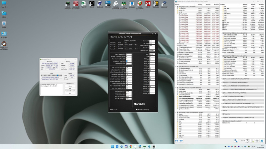Image resolution: width=266 pixels, height=149 pixels.
Task: Click HWiNFO shrink-columns arrows button
Action: pyautogui.click(x=181, y=141)
